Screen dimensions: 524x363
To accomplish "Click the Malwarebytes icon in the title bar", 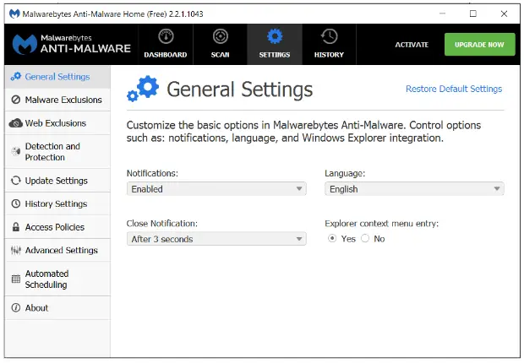I will pos(14,14).
